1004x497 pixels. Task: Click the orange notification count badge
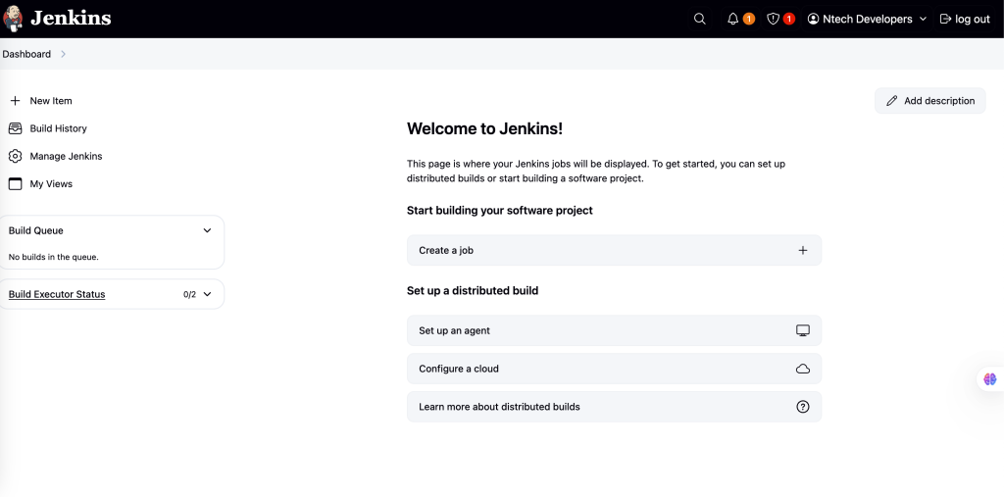[x=748, y=20]
